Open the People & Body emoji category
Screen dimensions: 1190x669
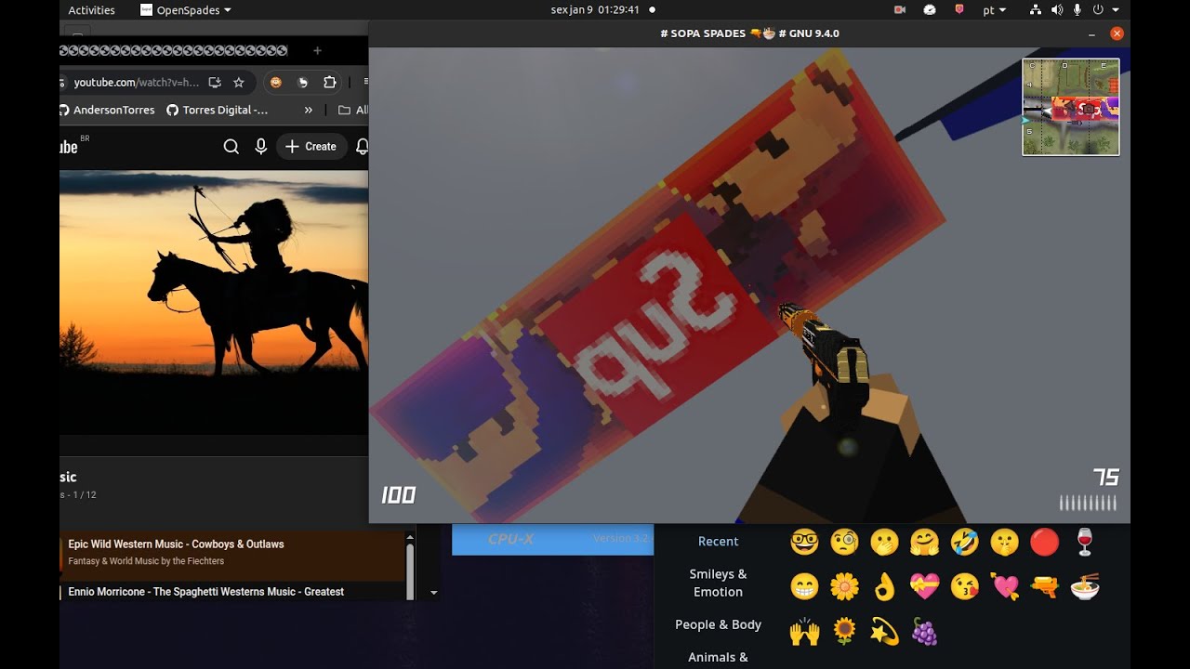click(718, 624)
